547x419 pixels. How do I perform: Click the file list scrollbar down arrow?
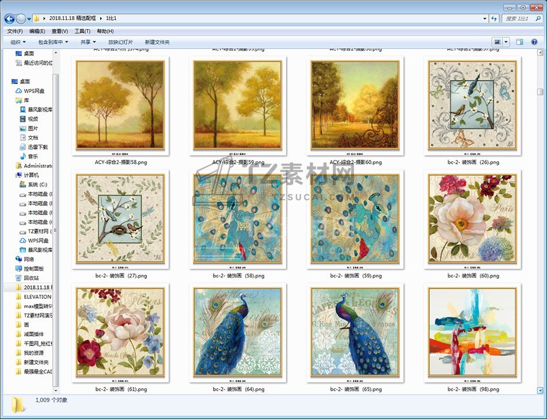coord(540,390)
